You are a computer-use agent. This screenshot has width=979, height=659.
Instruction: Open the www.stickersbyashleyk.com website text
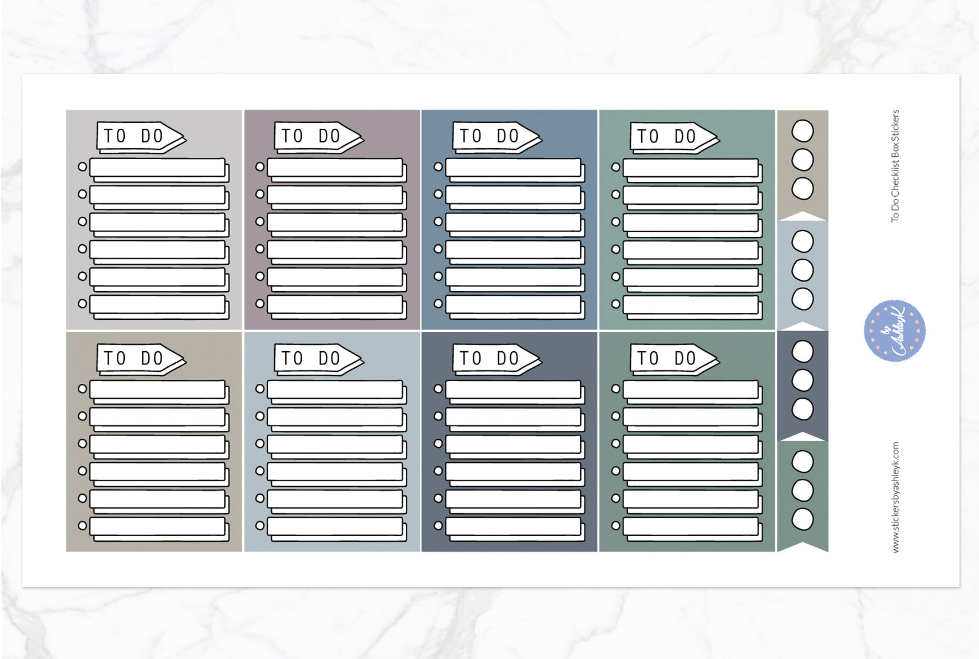[895, 497]
